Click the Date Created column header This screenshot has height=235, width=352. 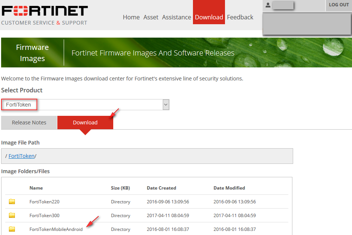pos(161,188)
